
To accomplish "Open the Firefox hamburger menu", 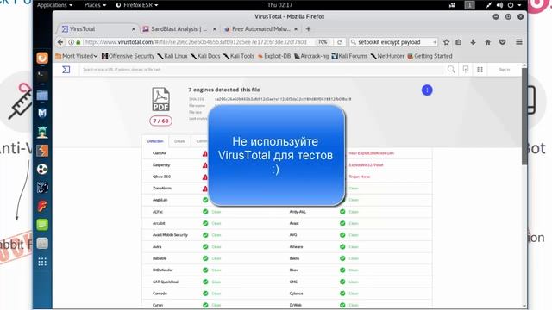I will [x=519, y=42].
